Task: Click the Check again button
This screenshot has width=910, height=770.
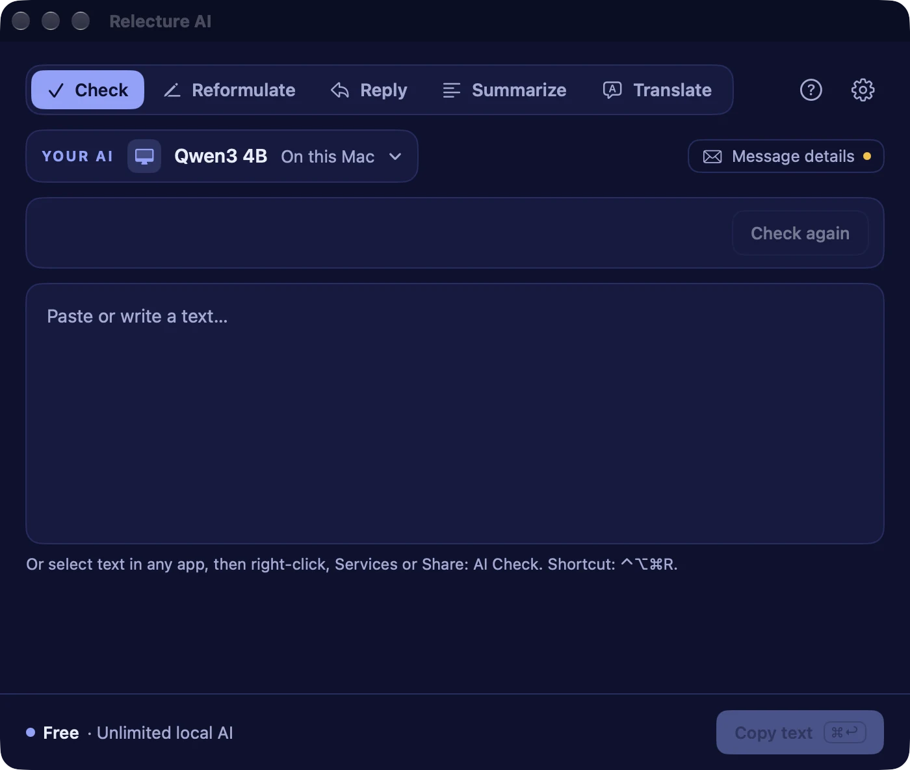Action: tap(800, 233)
